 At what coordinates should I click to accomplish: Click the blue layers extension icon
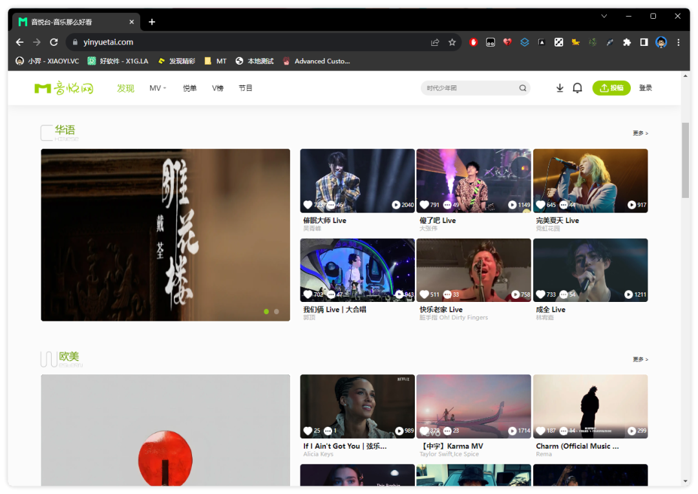tap(524, 42)
